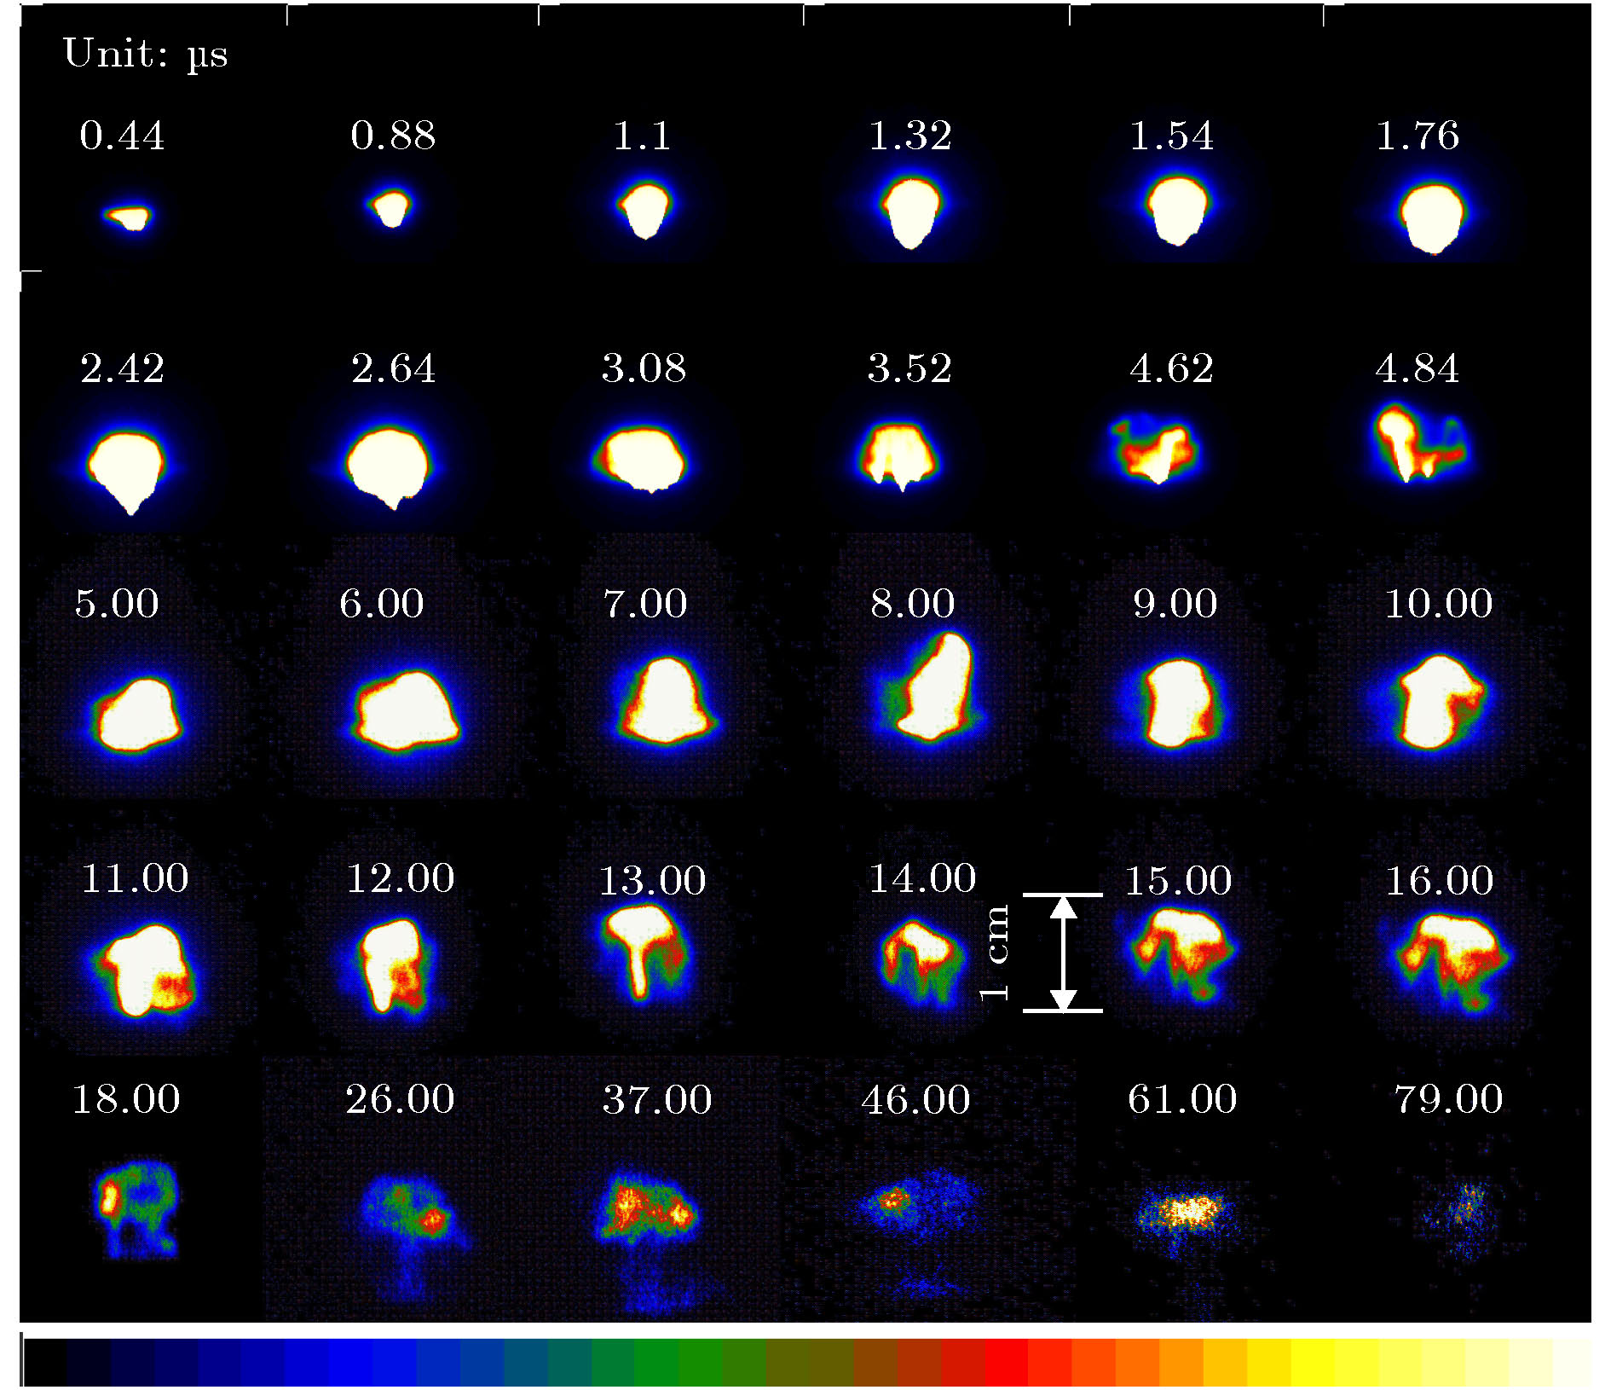1611x1390 pixels.
Task: Select the plasma image at 18.00 µs
Action: [x=135, y=1204]
